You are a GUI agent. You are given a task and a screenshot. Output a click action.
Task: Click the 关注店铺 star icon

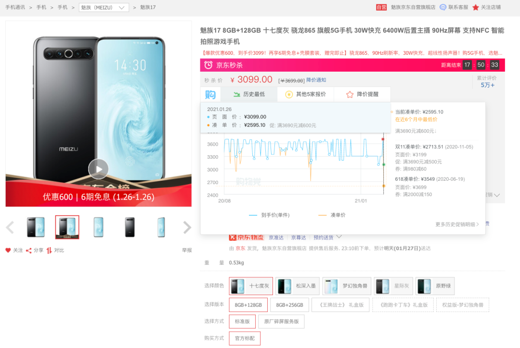click(x=476, y=7)
